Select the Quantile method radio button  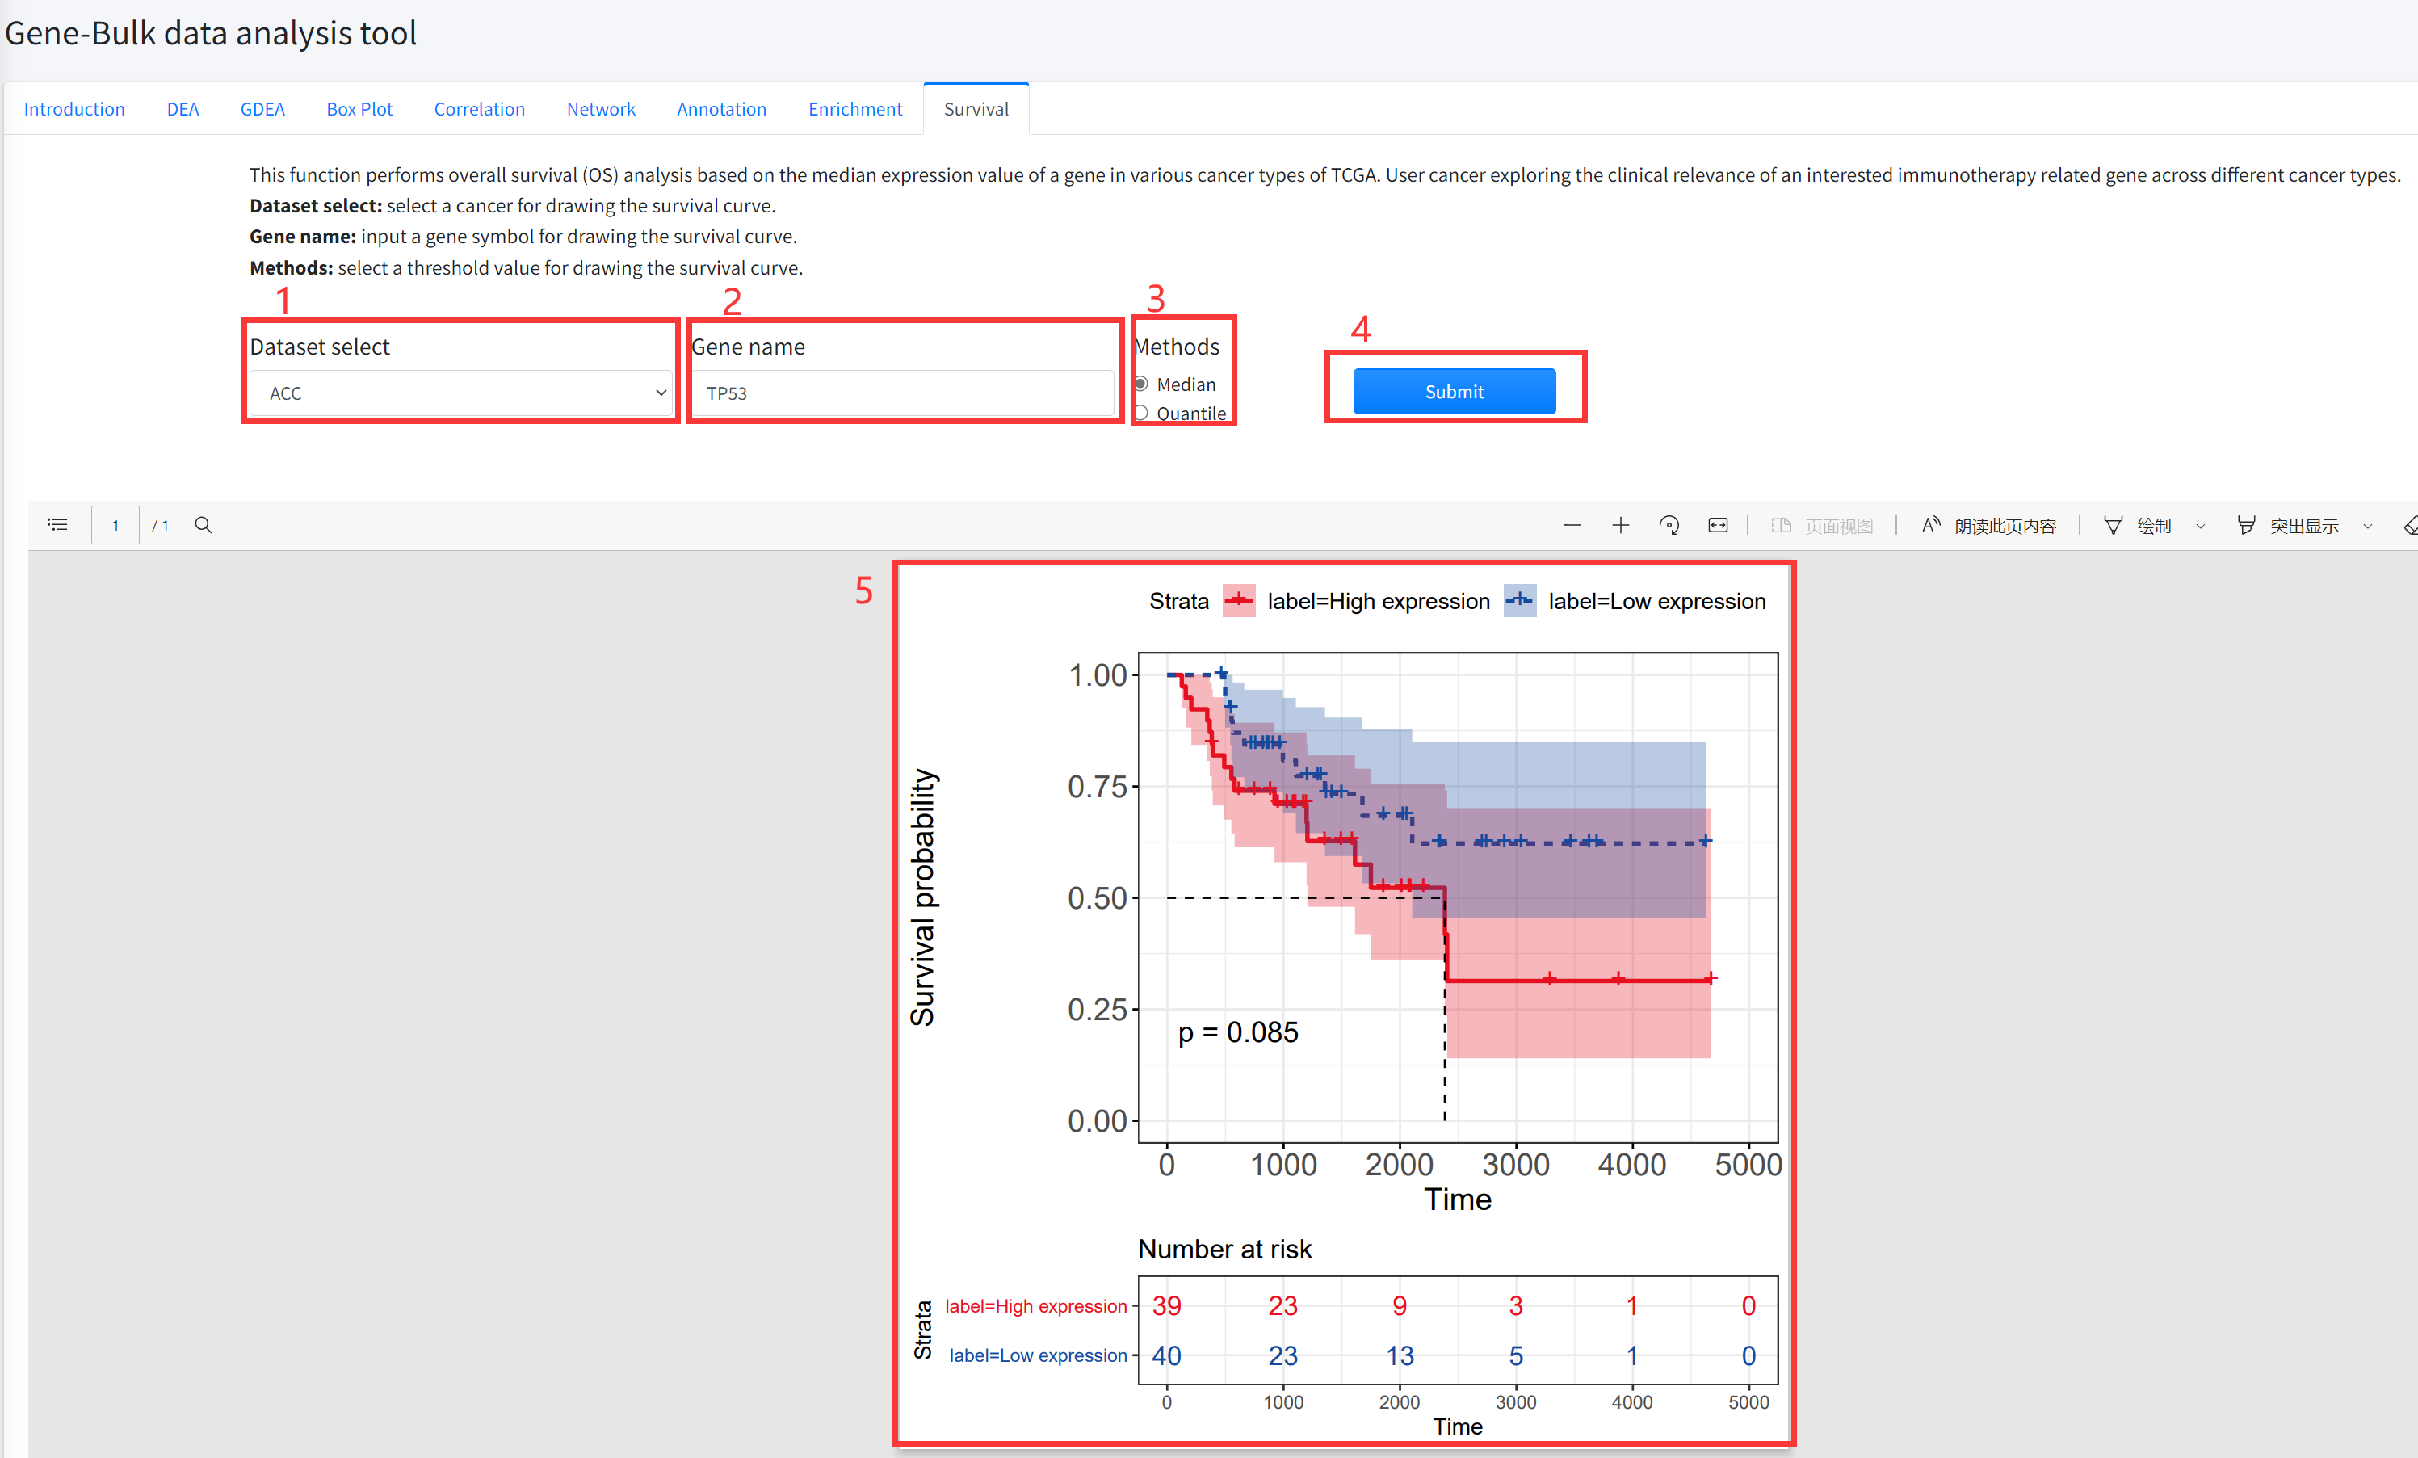(x=1141, y=413)
